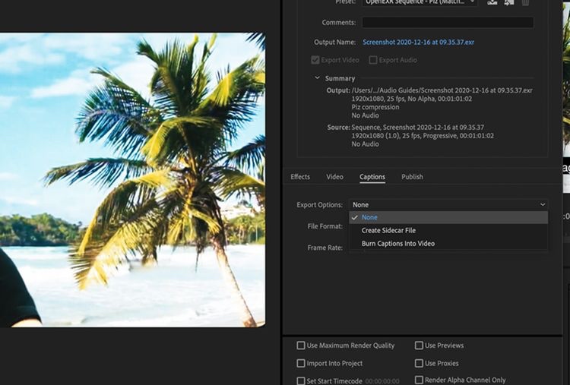570x385 pixels.
Task: Enable Use Previews checkbox
Action: (x=419, y=346)
